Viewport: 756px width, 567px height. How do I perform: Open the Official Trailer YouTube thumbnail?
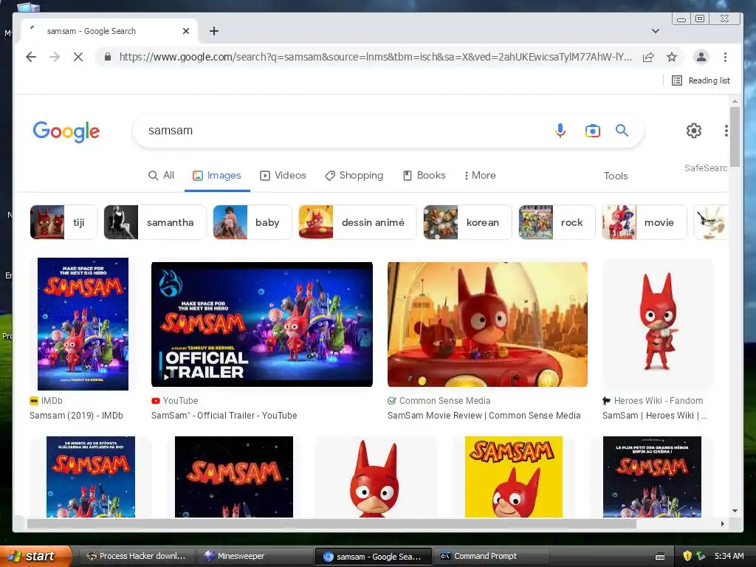262,325
